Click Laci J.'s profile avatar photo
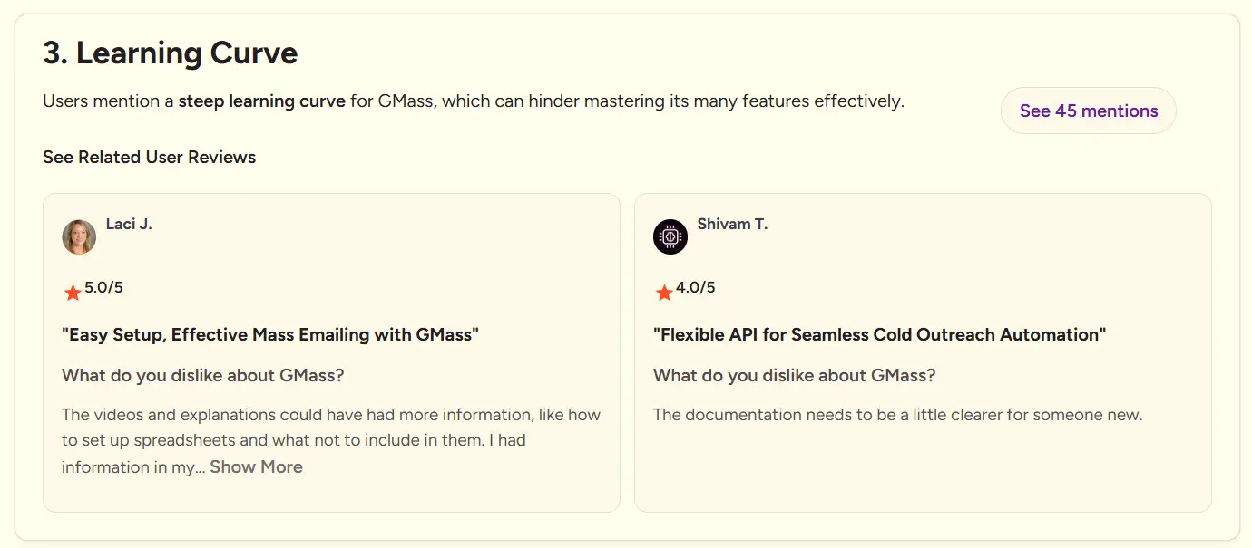Screen dimensions: 1252x548 pos(79,236)
